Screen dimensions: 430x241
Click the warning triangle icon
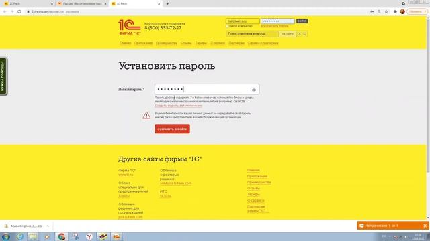tap(146, 115)
